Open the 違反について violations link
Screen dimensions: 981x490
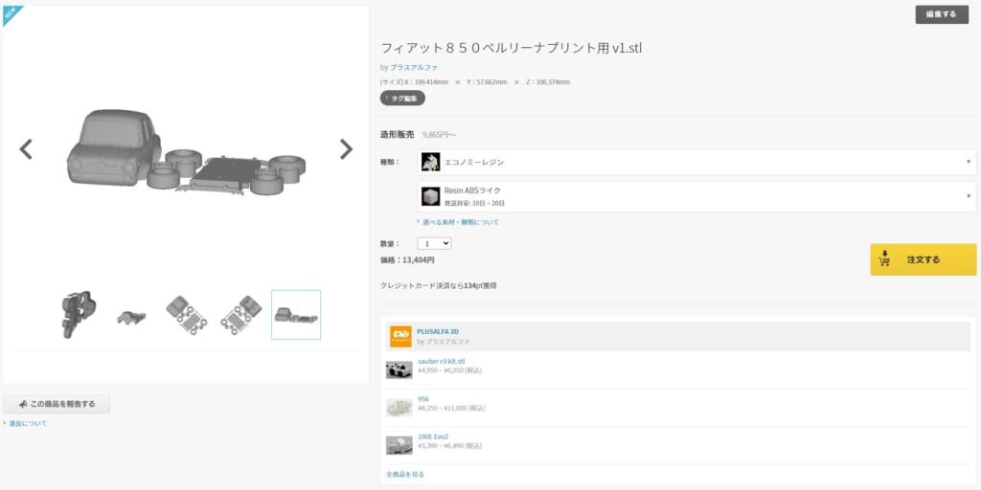pyautogui.click(x=28, y=423)
